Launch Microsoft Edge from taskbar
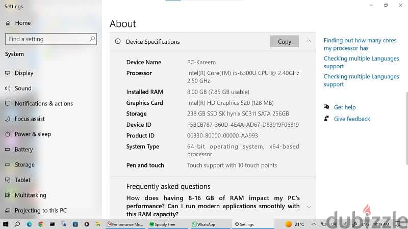408x229 pixels. [x=29, y=224]
